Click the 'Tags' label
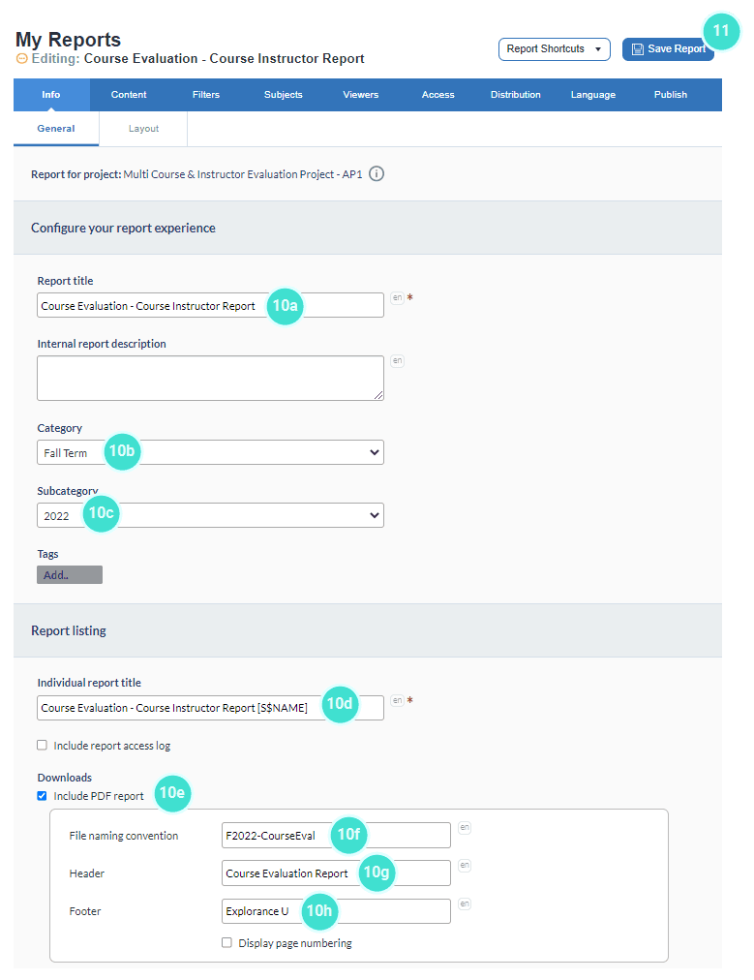This screenshot has height=980, width=754. click(x=47, y=554)
